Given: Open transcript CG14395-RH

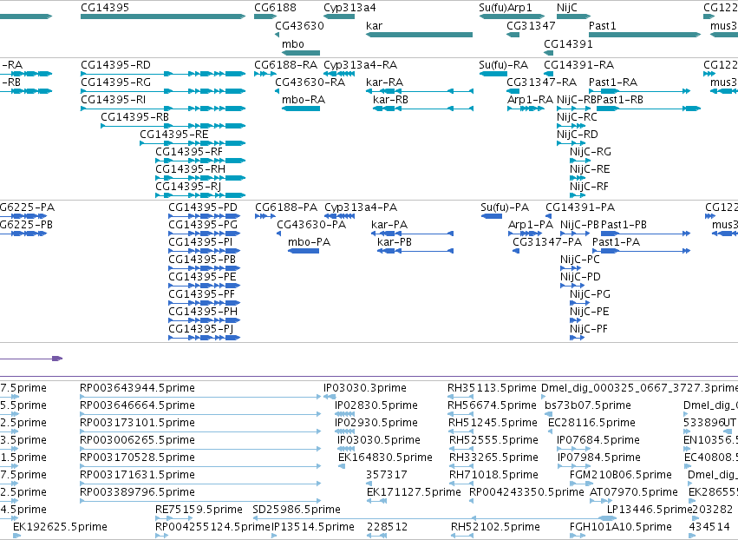Looking at the screenshot, I should coord(190,168).
